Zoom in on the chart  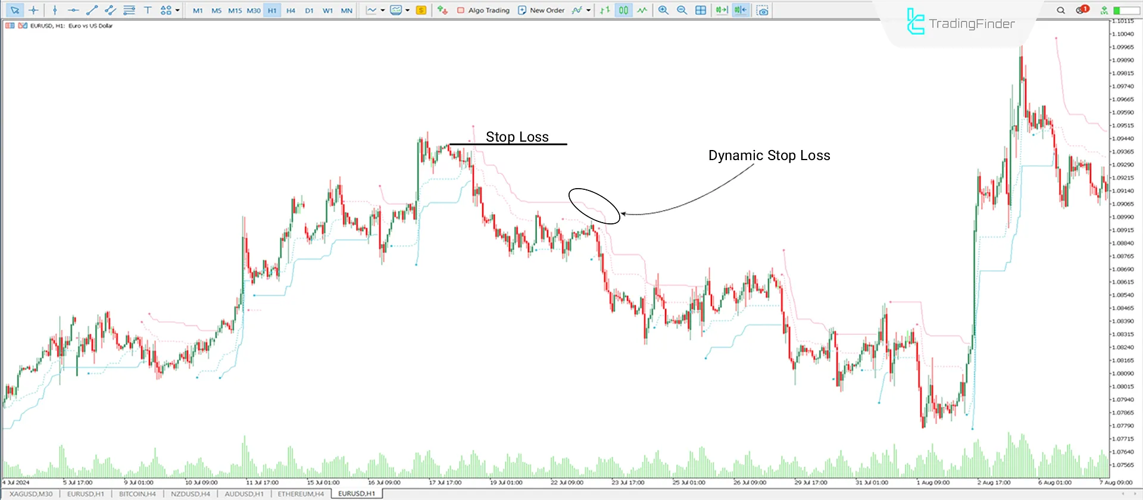pos(663,10)
